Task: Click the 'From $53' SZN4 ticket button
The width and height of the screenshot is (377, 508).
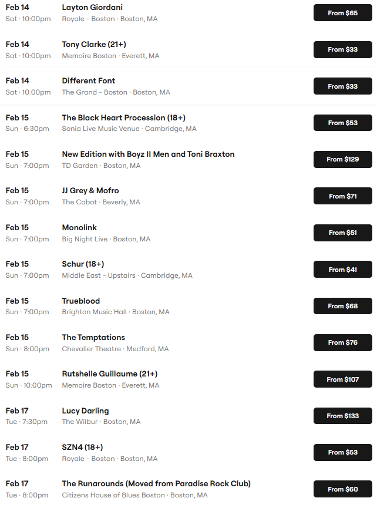Action: [x=342, y=452]
